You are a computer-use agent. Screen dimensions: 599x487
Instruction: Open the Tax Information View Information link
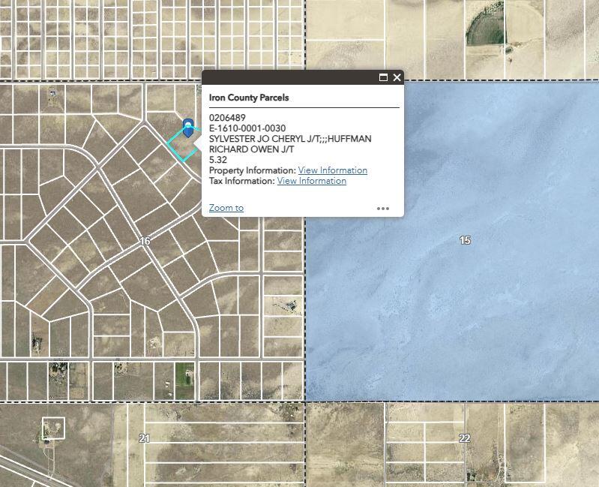click(311, 181)
